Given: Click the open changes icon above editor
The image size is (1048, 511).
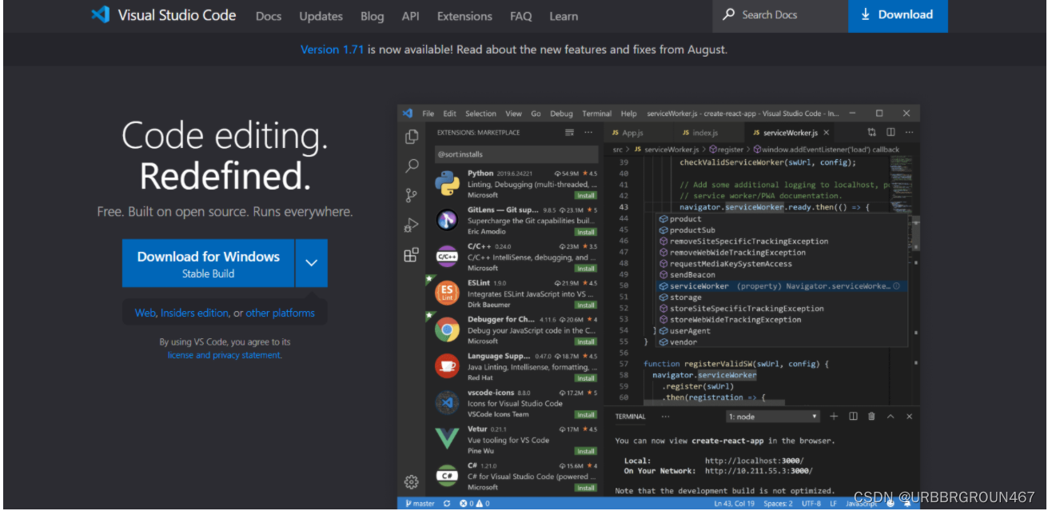Looking at the screenshot, I should pyautogui.click(x=871, y=133).
